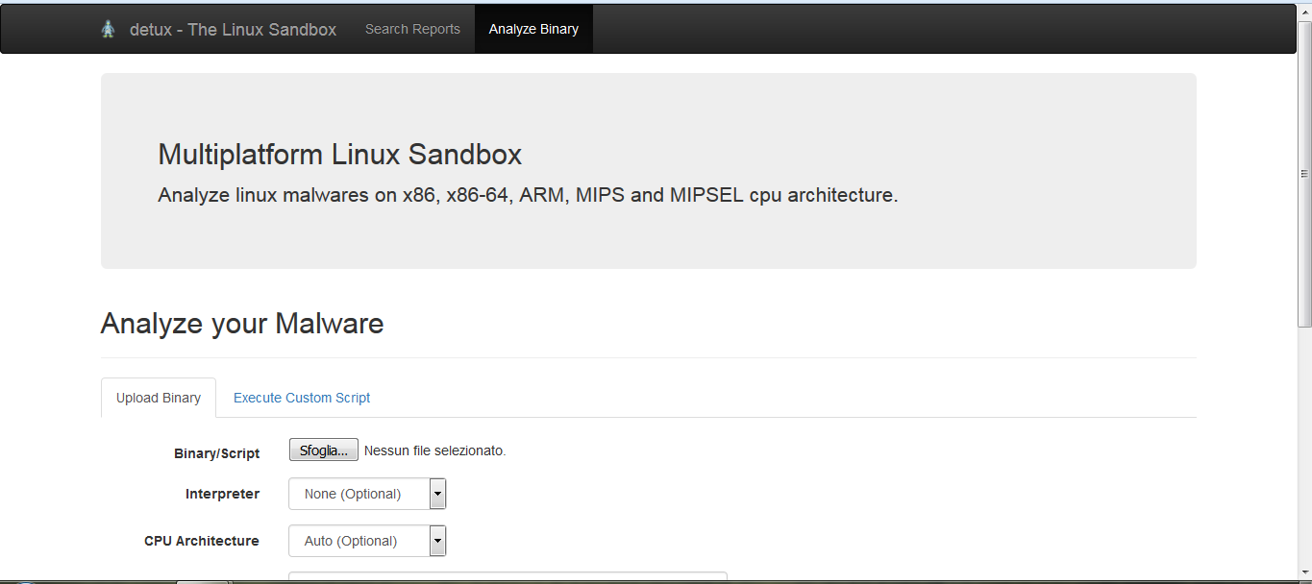Image resolution: width=1312 pixels, height=584 pixels.
Task: Click the scrollbar up arrow
Action: coord(1304,12)
